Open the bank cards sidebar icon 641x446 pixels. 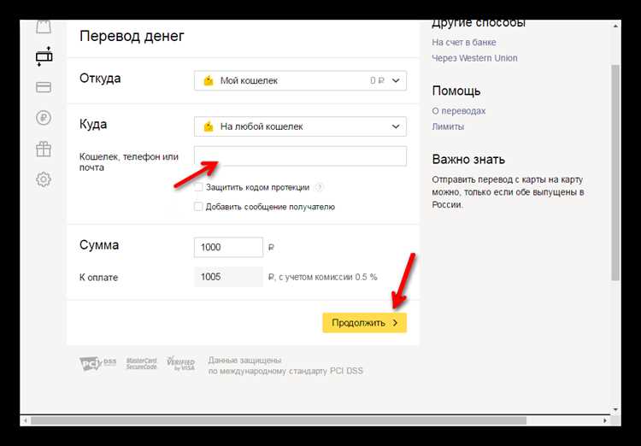point(44,87)
